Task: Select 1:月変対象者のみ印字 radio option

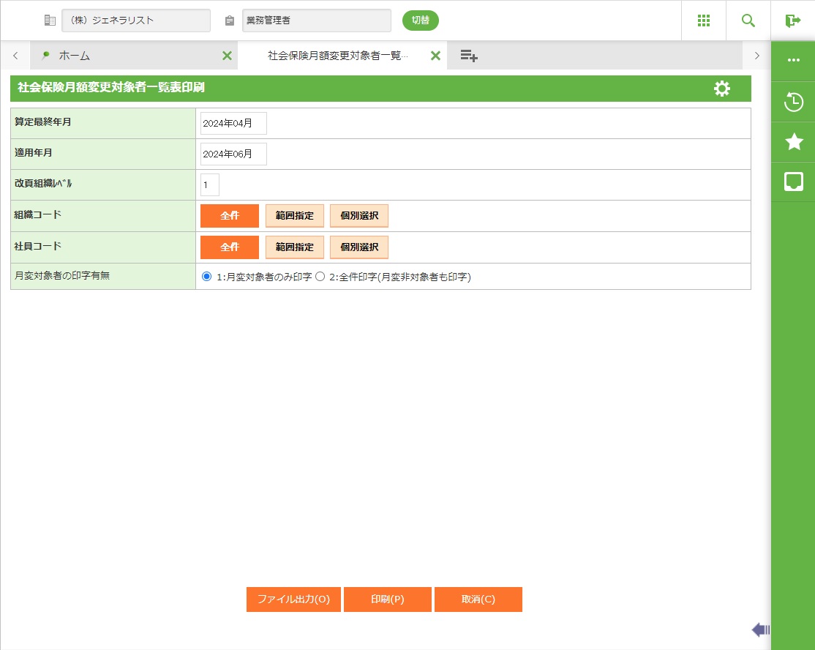Action: point(206,277)
